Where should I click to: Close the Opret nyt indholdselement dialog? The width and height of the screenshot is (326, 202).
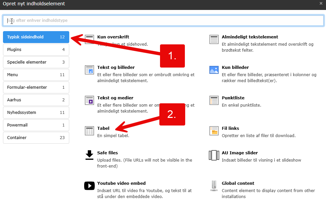tap(321, 4)
